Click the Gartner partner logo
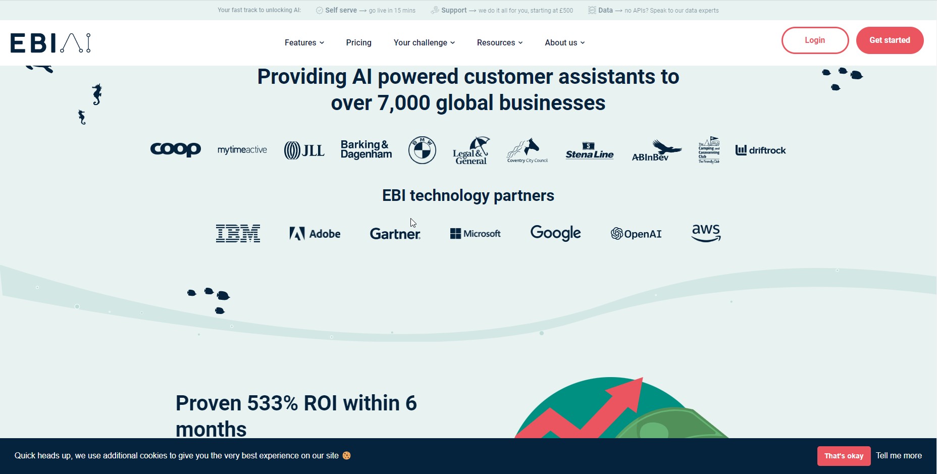This screenshot has width=937, height=474. coord(395,234)
